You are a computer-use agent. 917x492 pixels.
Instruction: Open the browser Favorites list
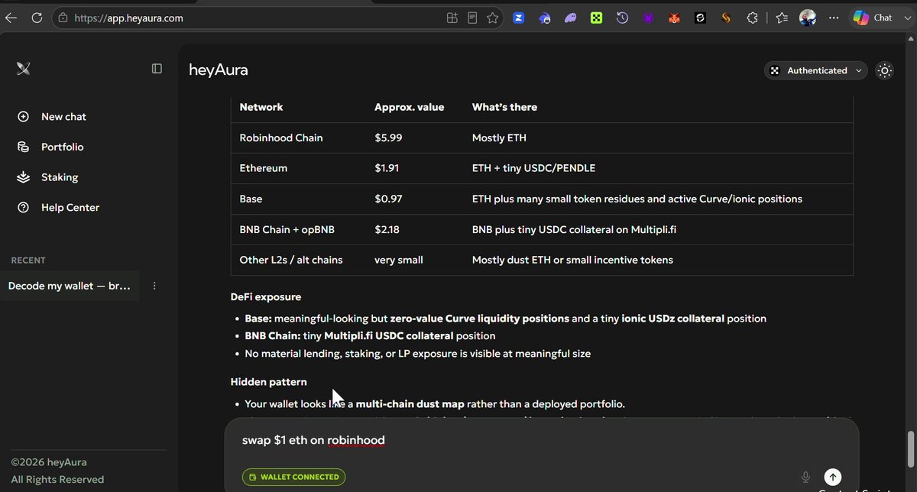point(781,18)
